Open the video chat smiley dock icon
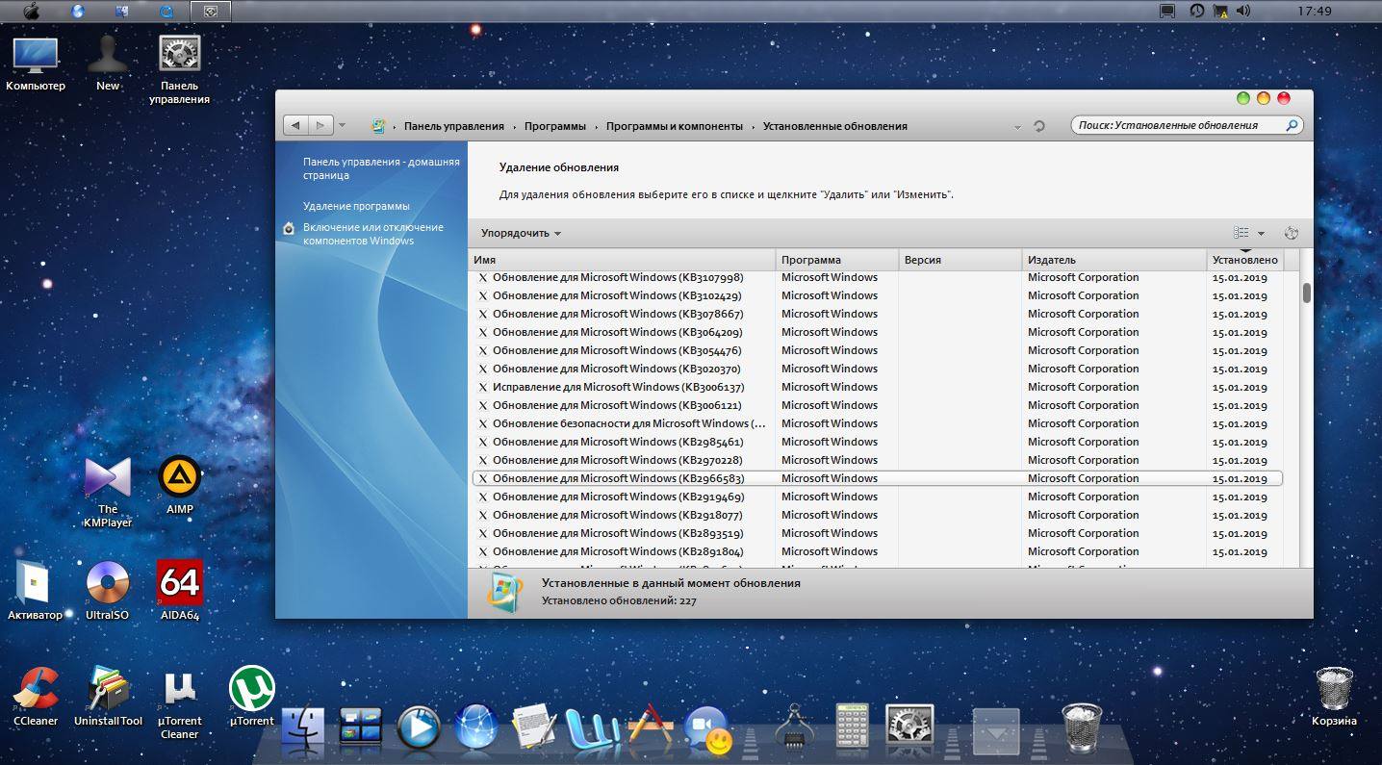 [x=708, y=731]
